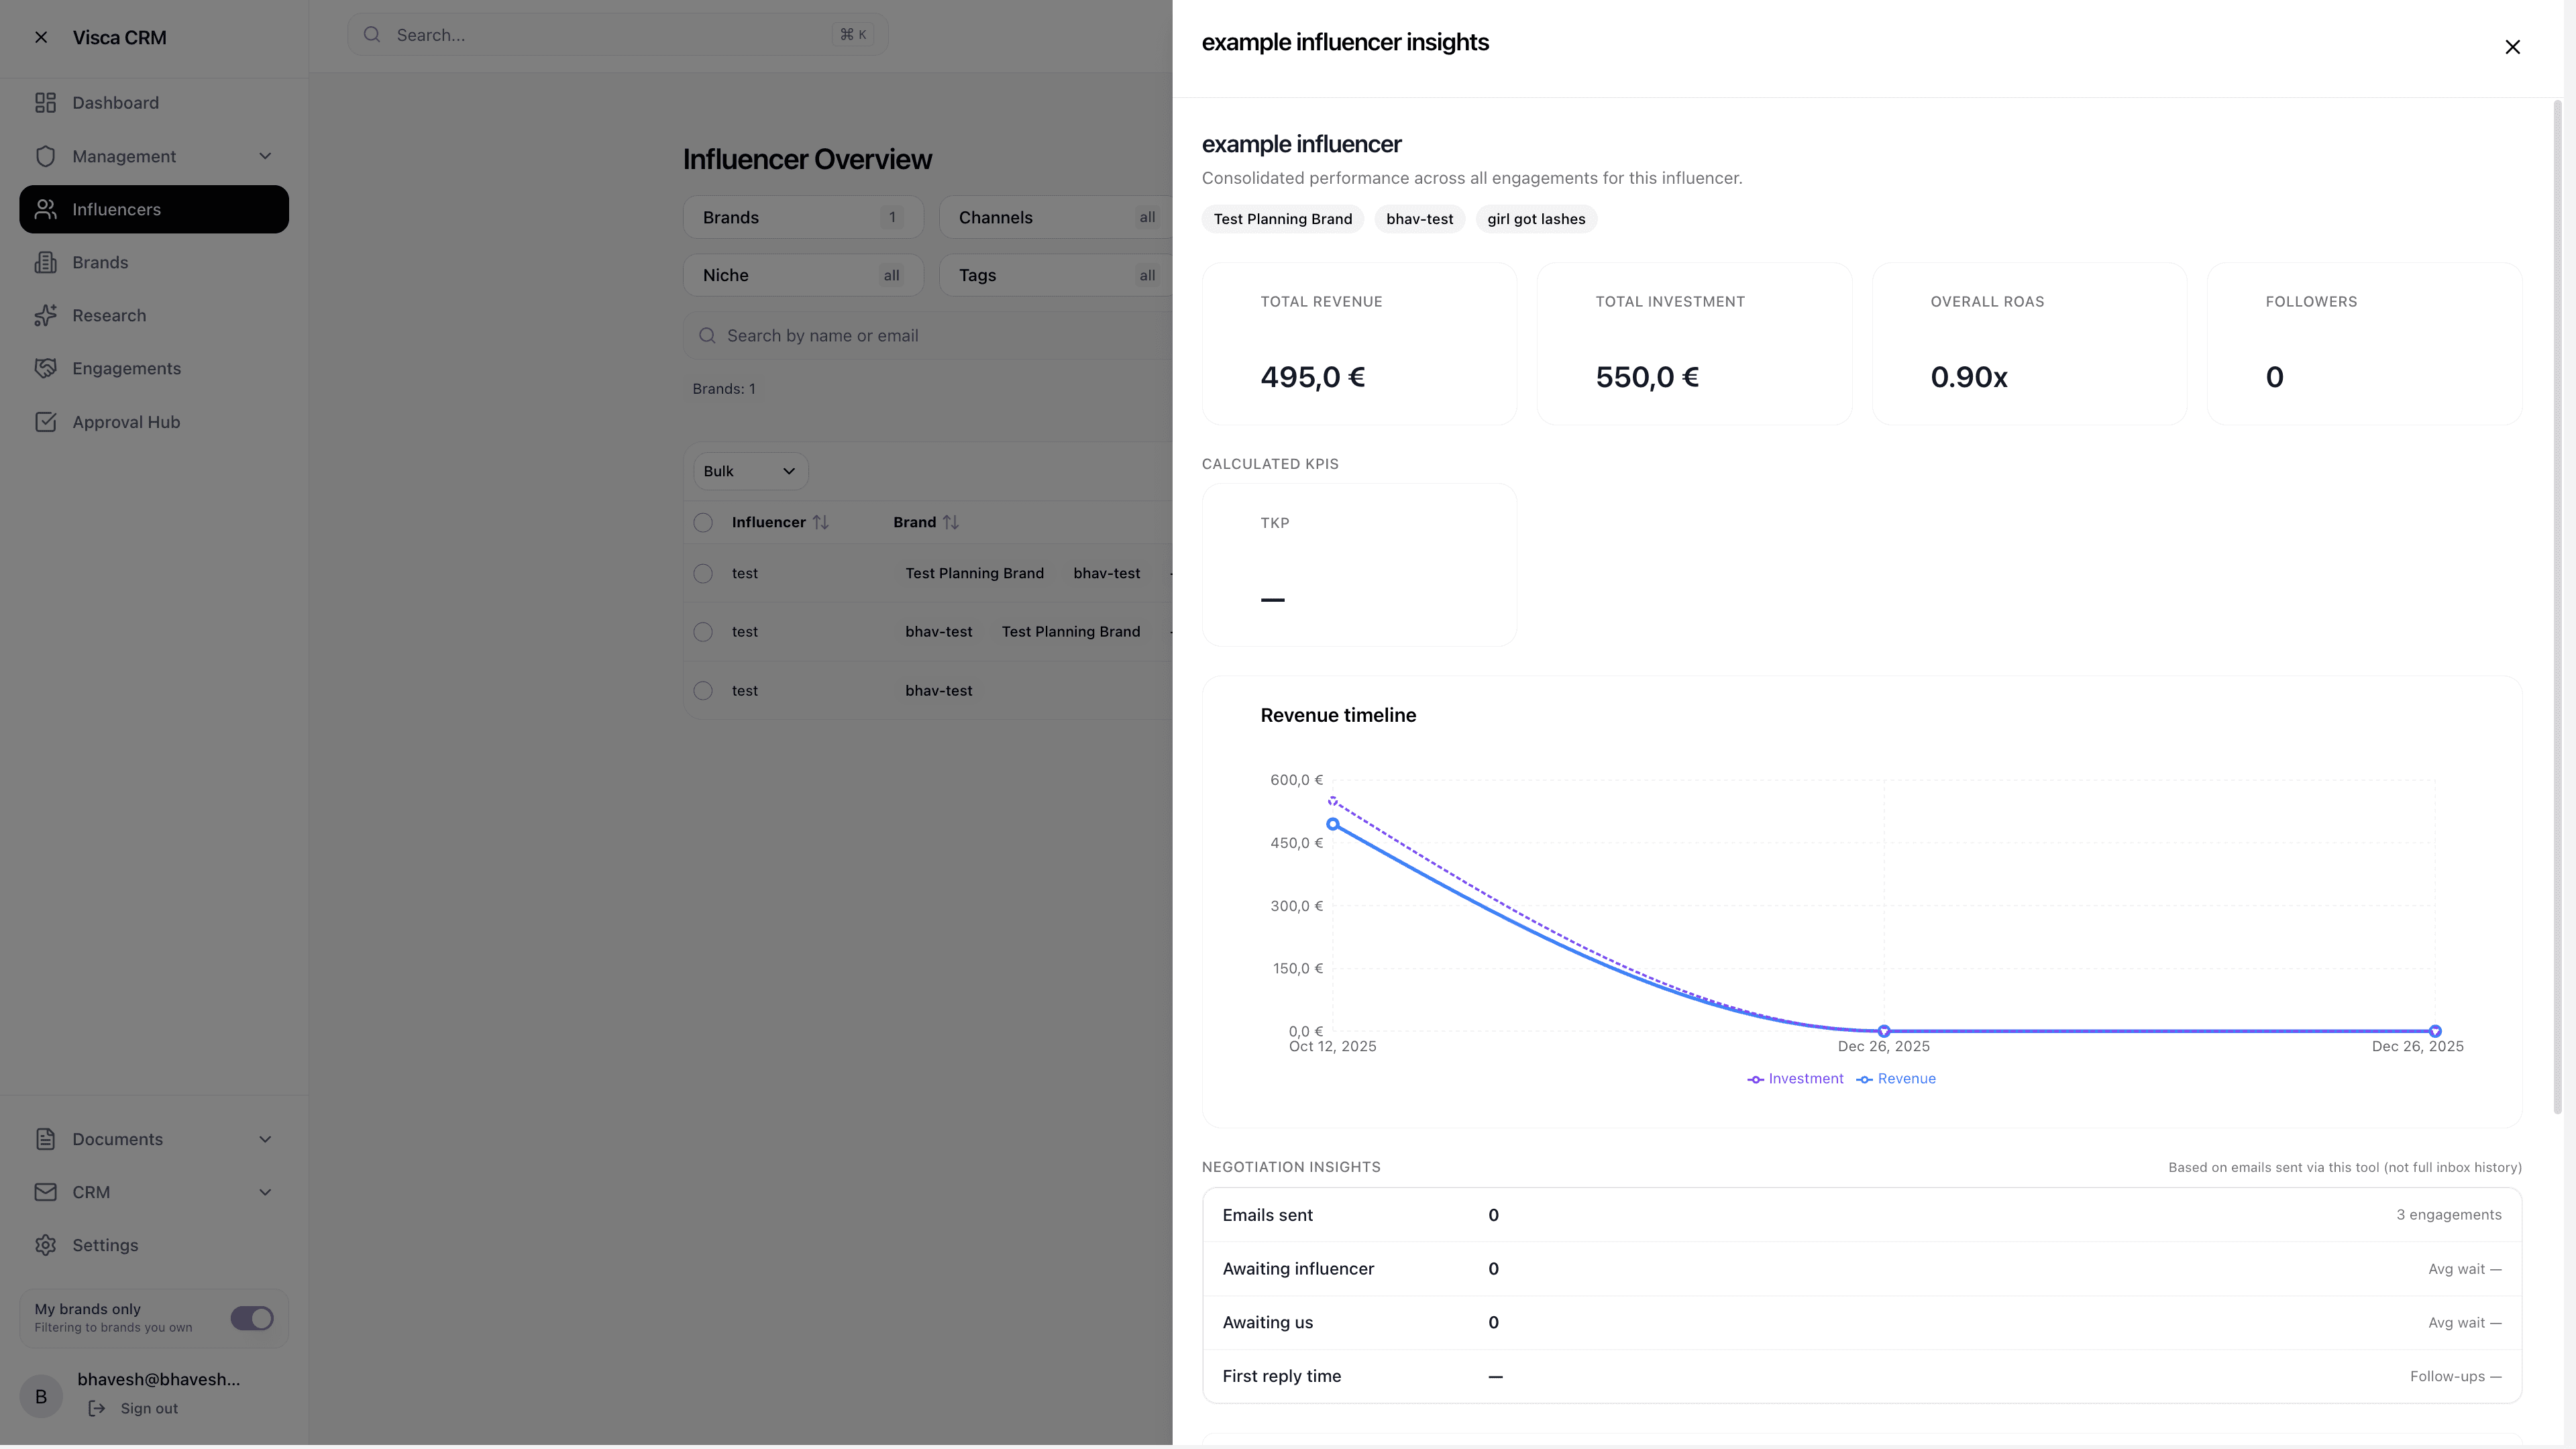
Task: Open the Research section
Action: tap(108, 315)
